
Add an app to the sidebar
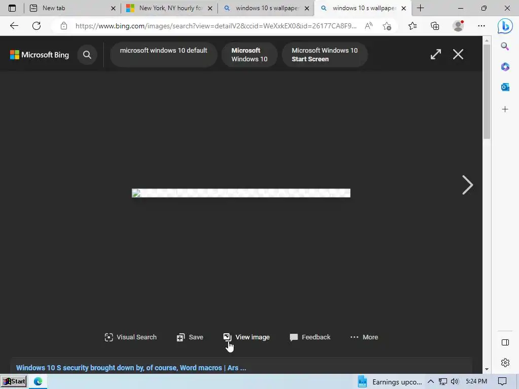505,109
